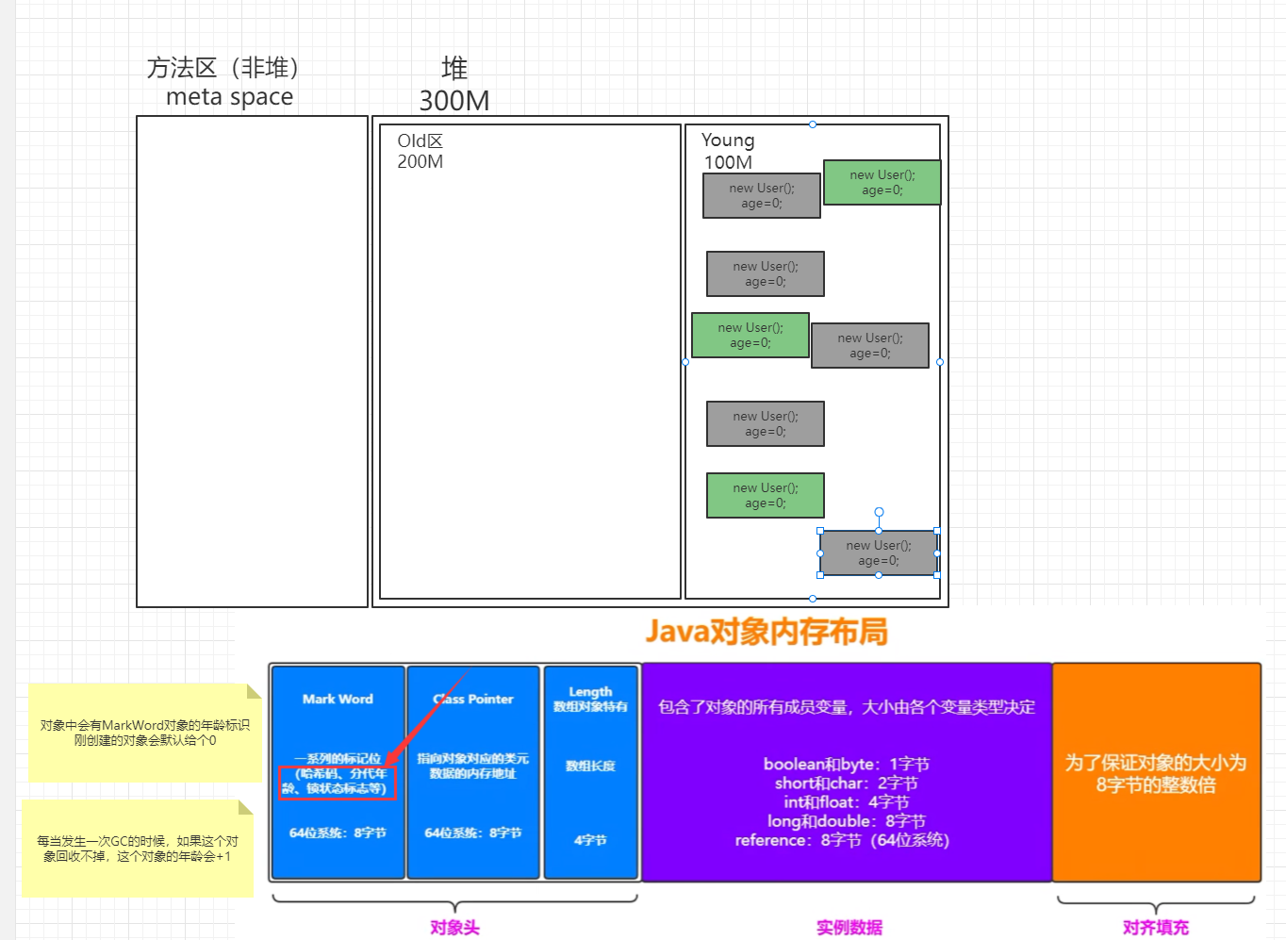Select the green User box overlapping the Young box corner
This screenshot has width=1286, height=940.
pyautogui.click(x=882, y=183)
